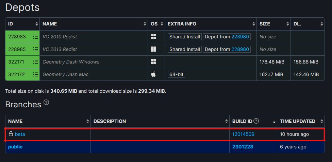Click the 162.17 MiB size value
Image resolution: width=332 pixels, height=162 pixels.
click(x=271, y=74)
